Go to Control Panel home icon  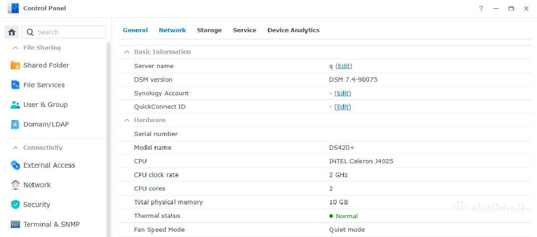tap(12, 32)
